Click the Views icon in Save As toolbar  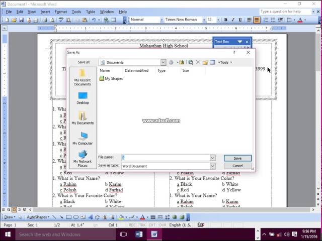[212, 62]
